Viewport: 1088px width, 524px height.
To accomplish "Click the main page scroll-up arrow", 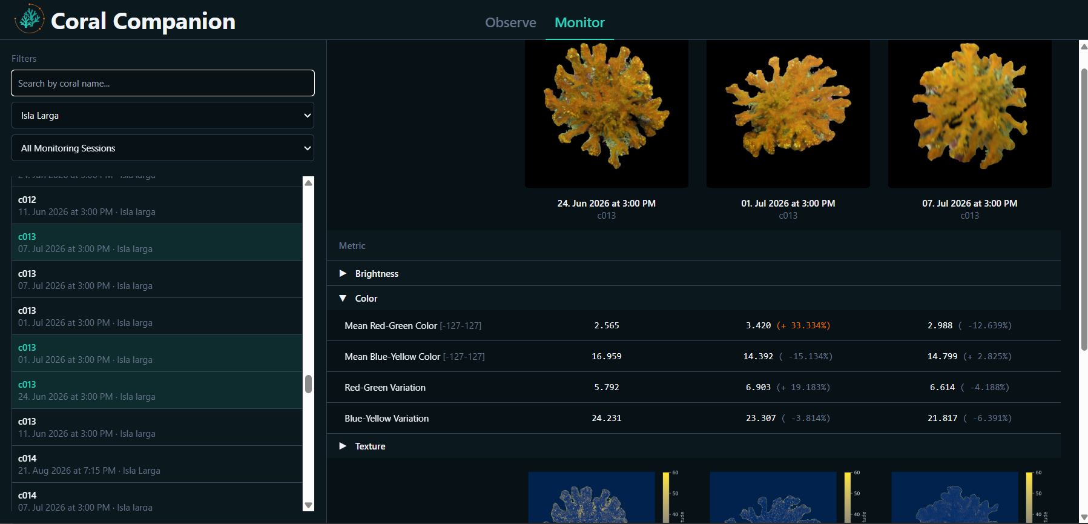I will (1084, 46).
